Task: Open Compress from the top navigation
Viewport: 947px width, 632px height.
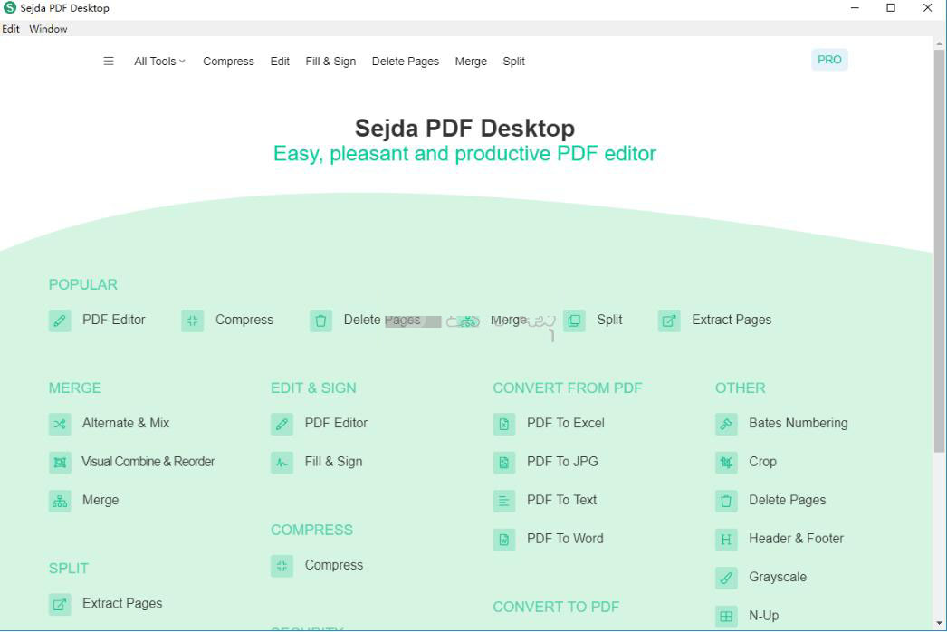Action: point(228,61)
